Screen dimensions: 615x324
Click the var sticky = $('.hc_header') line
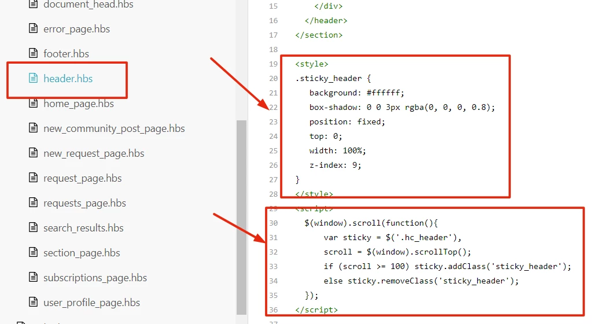[393, 238]
